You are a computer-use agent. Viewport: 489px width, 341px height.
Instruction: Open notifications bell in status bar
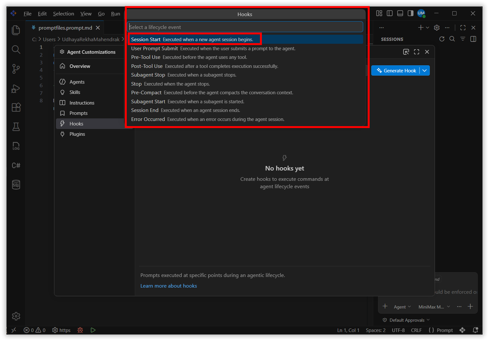pyautogui.click(x=475, y=330)
